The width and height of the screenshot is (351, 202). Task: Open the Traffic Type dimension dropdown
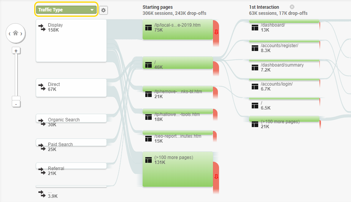66,10
